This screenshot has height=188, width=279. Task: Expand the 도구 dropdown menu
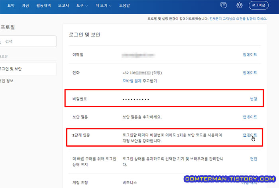coord(82,6)
